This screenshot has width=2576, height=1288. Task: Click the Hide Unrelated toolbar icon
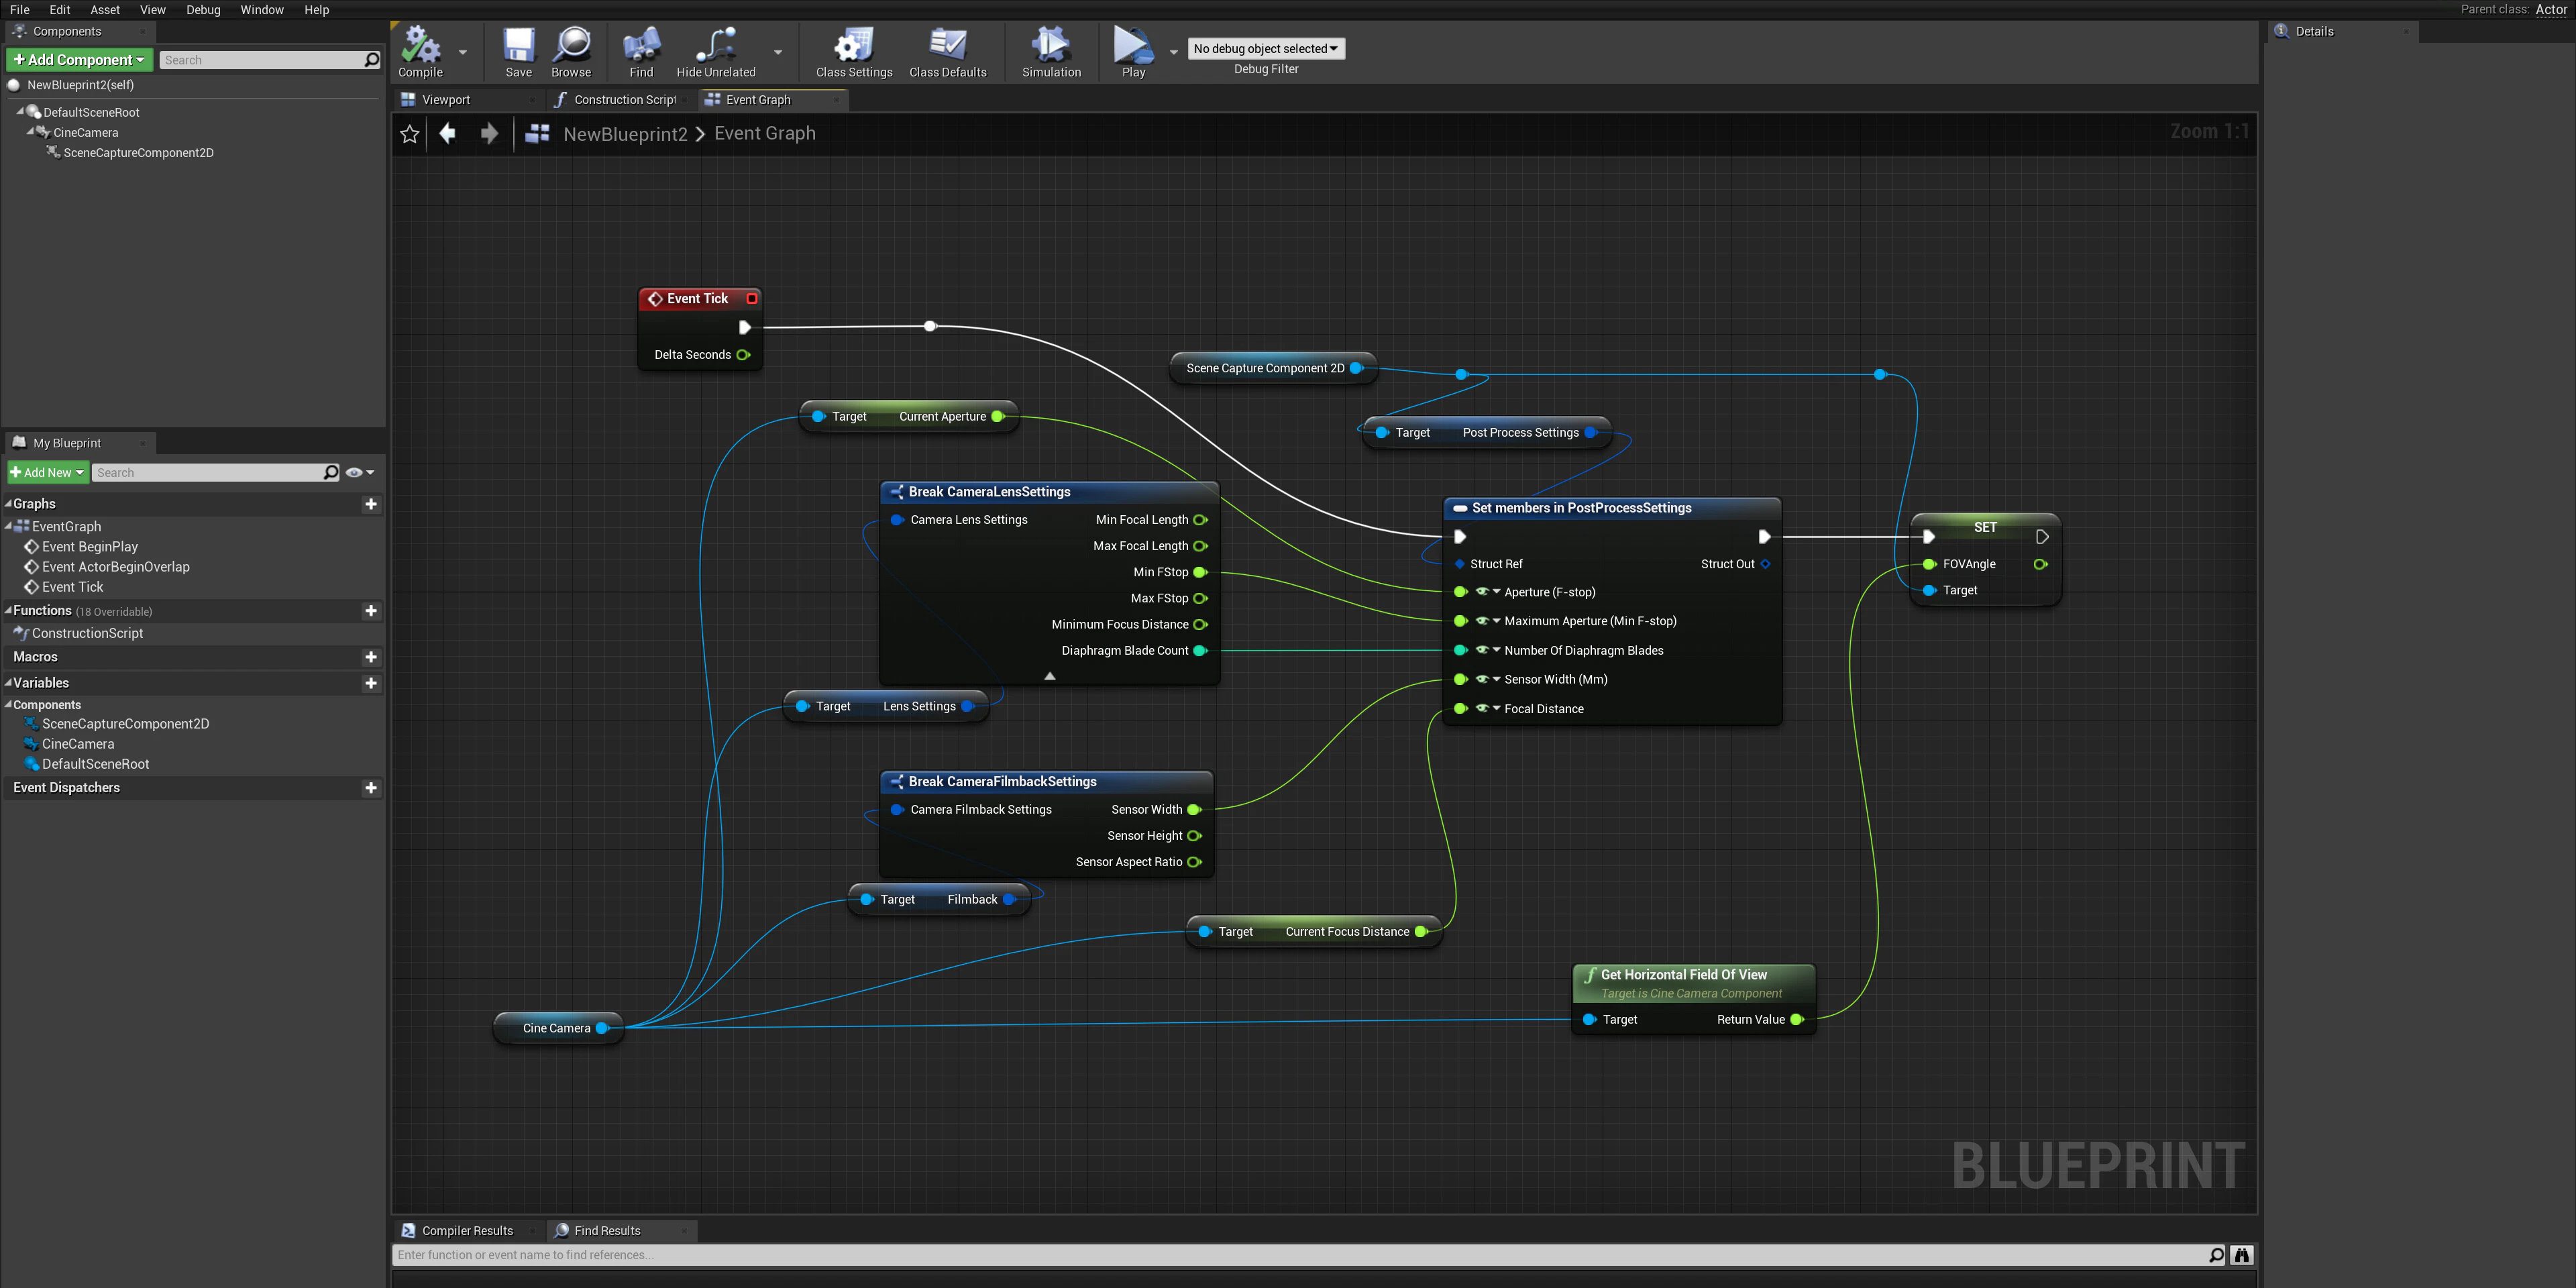pos(716,52)
